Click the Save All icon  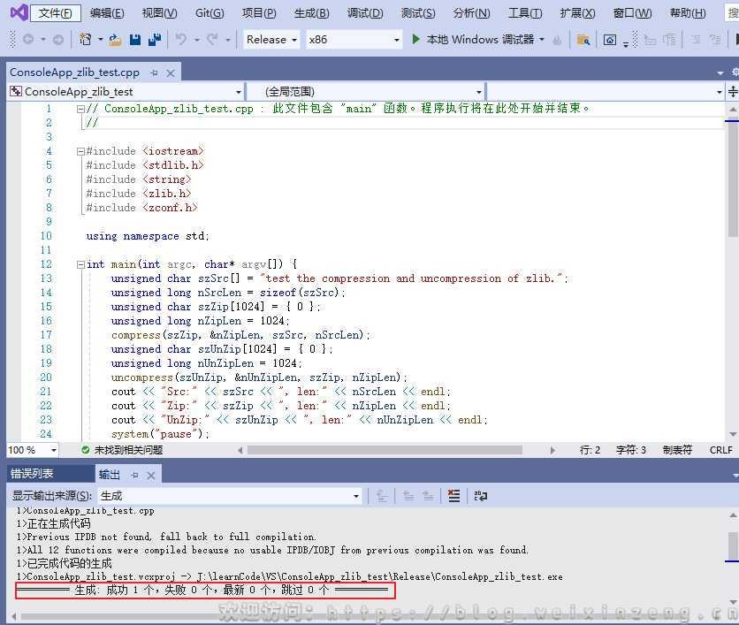[154, 40]
